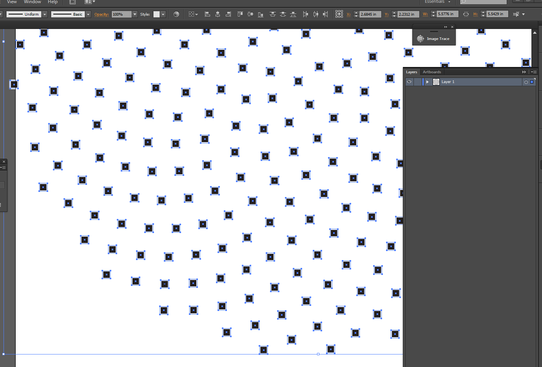542x367 pixels.
Task: Click the Opacity label link
Action: 102,14
